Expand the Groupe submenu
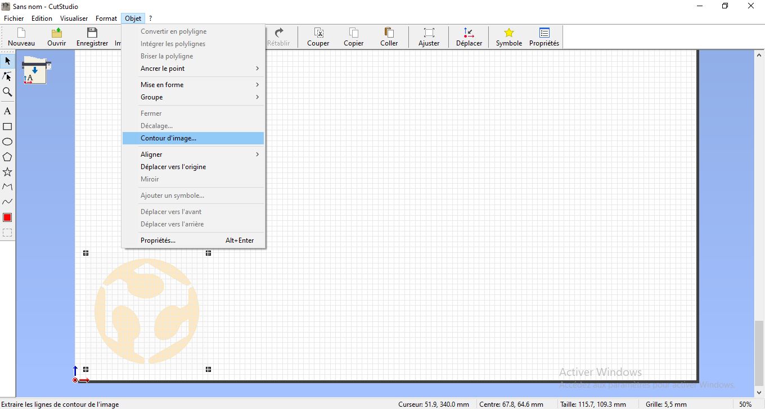The image size is (765, 409). (193, 97)
